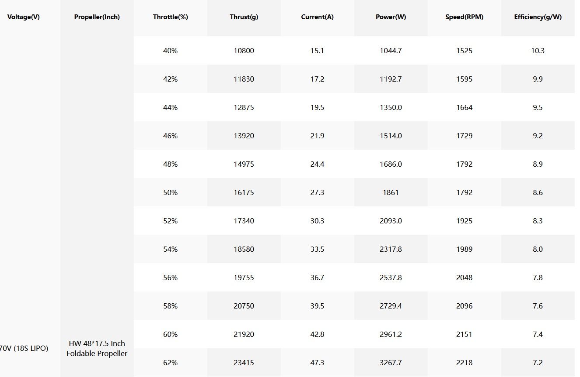Select the Thrust(g) column header
The width and height of the screenshot is (580, 377).
click(x=244, y=17)
